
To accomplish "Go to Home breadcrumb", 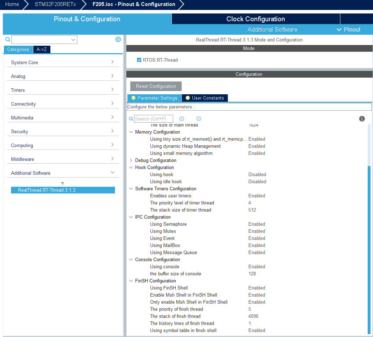I will pos(12,4).
